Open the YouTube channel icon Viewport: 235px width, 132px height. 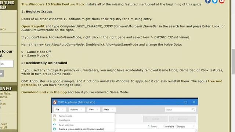[221, 1]
